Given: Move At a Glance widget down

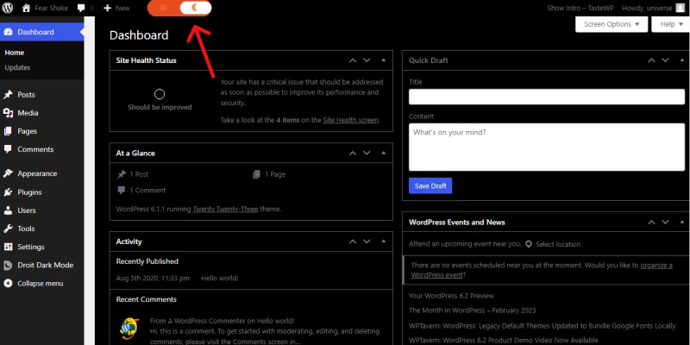Looking at the screenshot, I should [x=367, y=154].
